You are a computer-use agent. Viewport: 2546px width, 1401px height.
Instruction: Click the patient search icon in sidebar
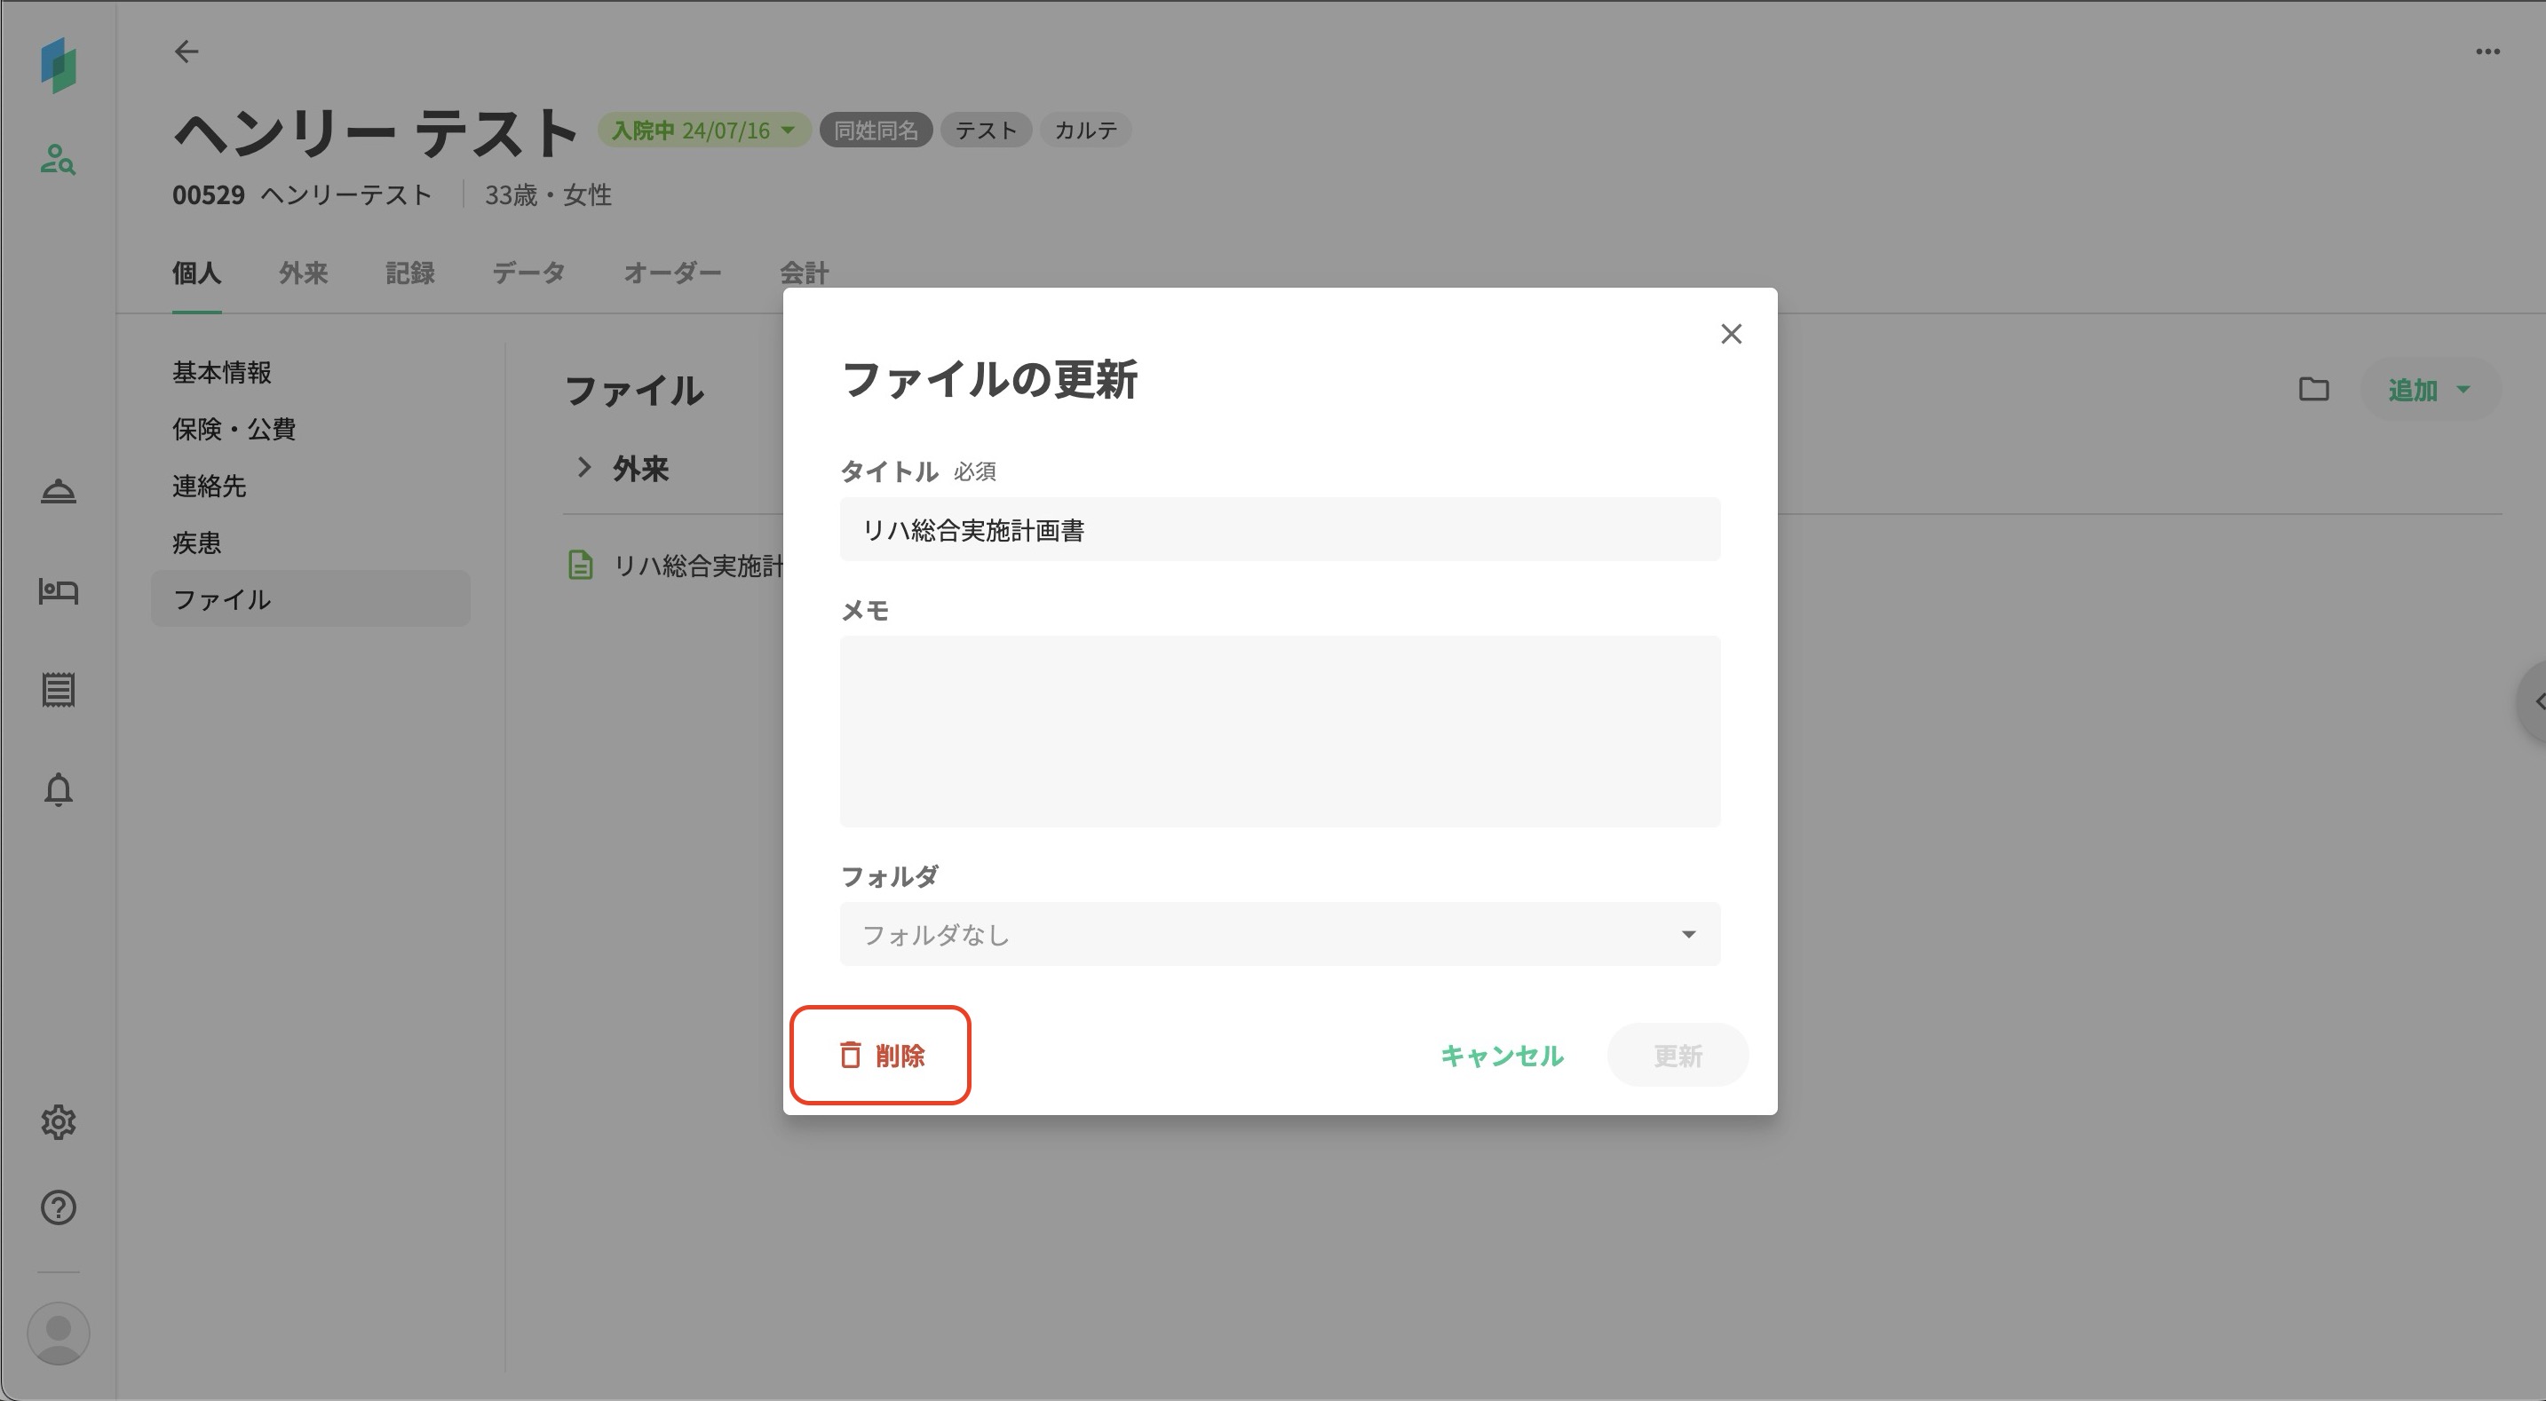pos(58,160)
